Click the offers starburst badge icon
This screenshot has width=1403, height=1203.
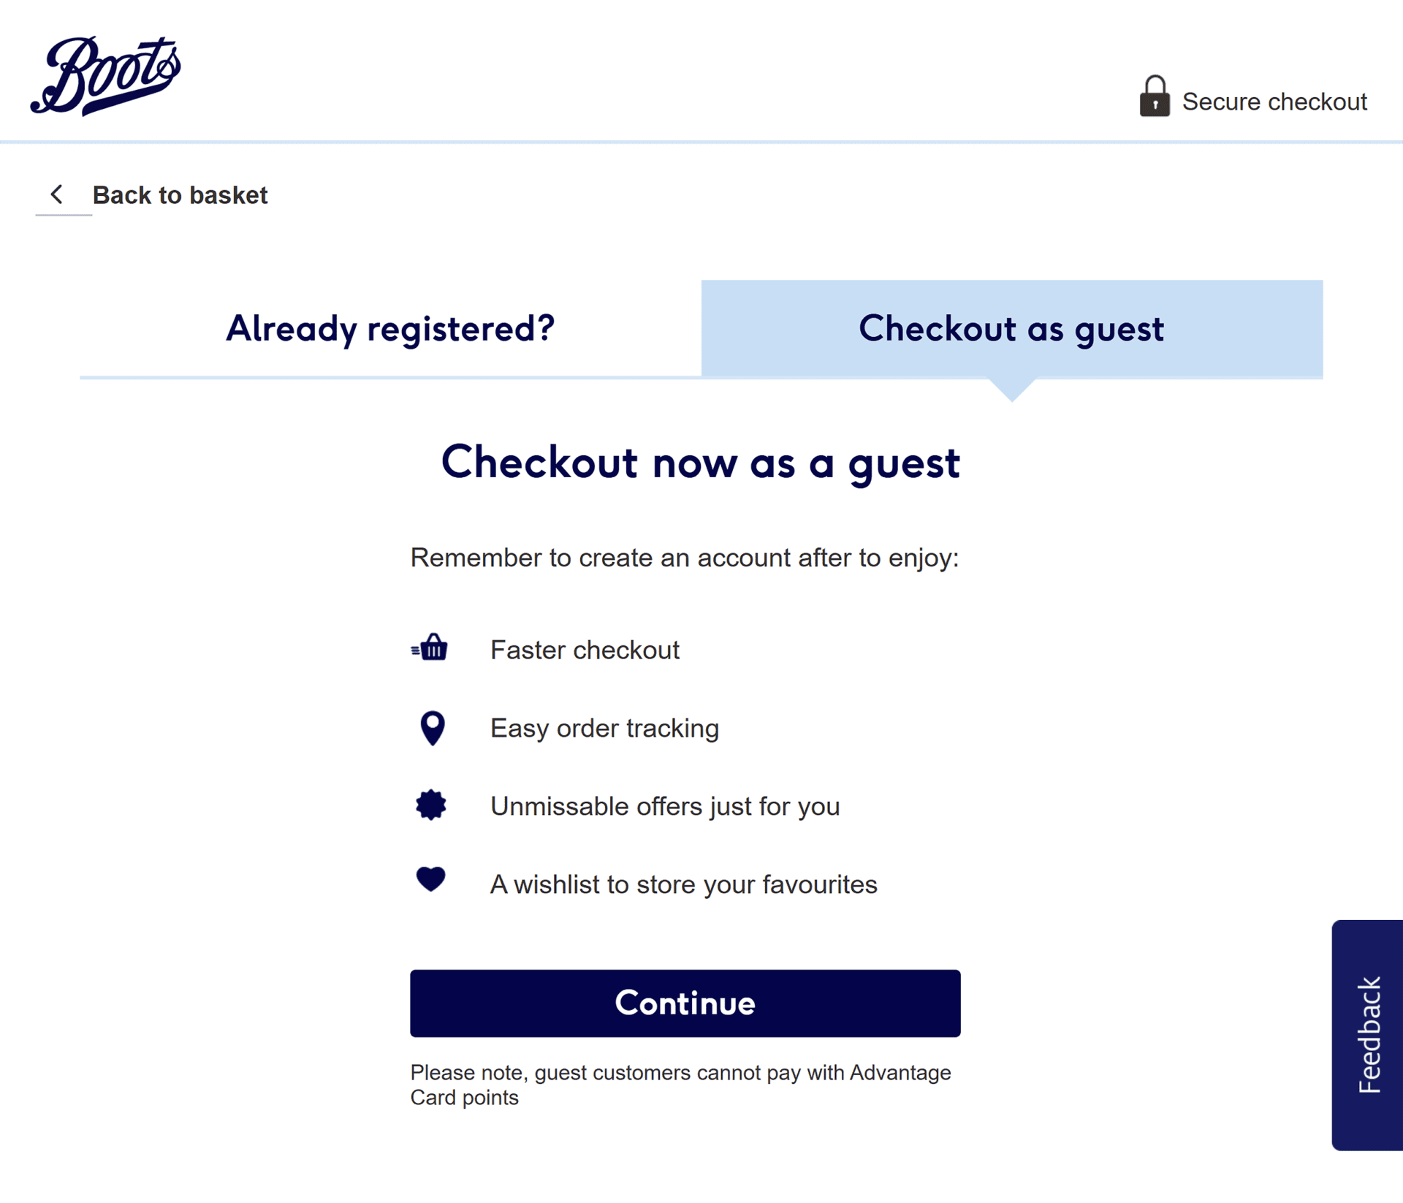[x=430, y=805]
